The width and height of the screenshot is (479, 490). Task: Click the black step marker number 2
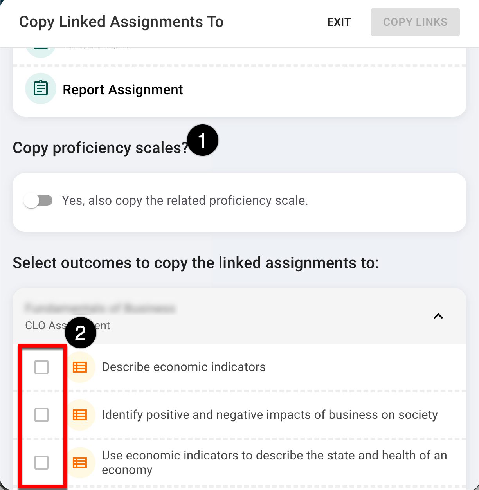click(80, 333)
